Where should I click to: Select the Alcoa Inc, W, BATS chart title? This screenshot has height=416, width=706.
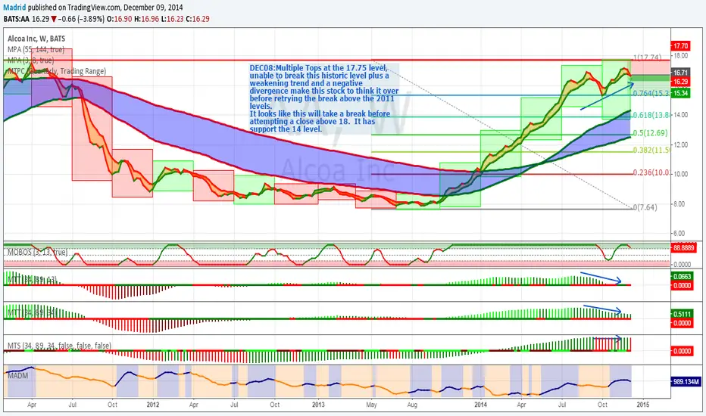(x=36, y=39)
